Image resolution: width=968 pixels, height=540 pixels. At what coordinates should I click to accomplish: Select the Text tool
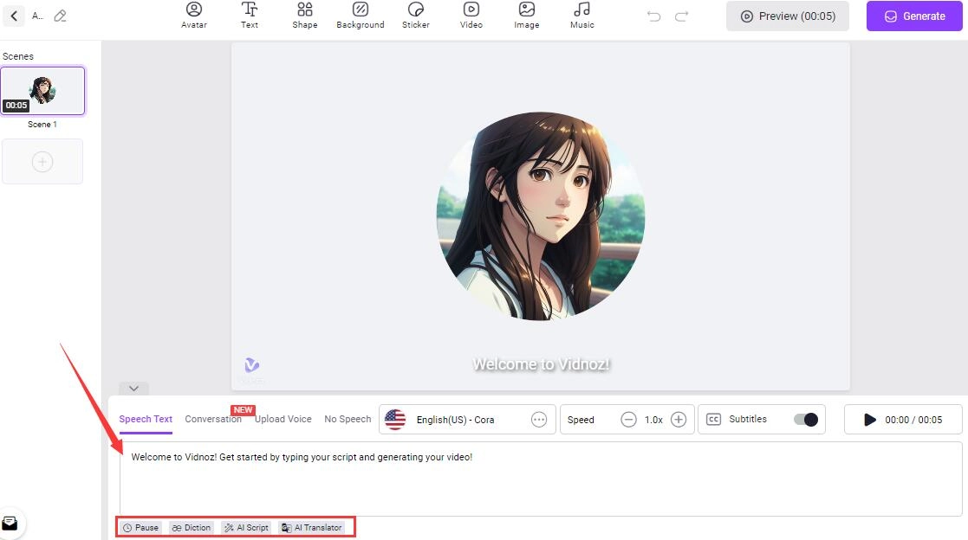[250, 15]
